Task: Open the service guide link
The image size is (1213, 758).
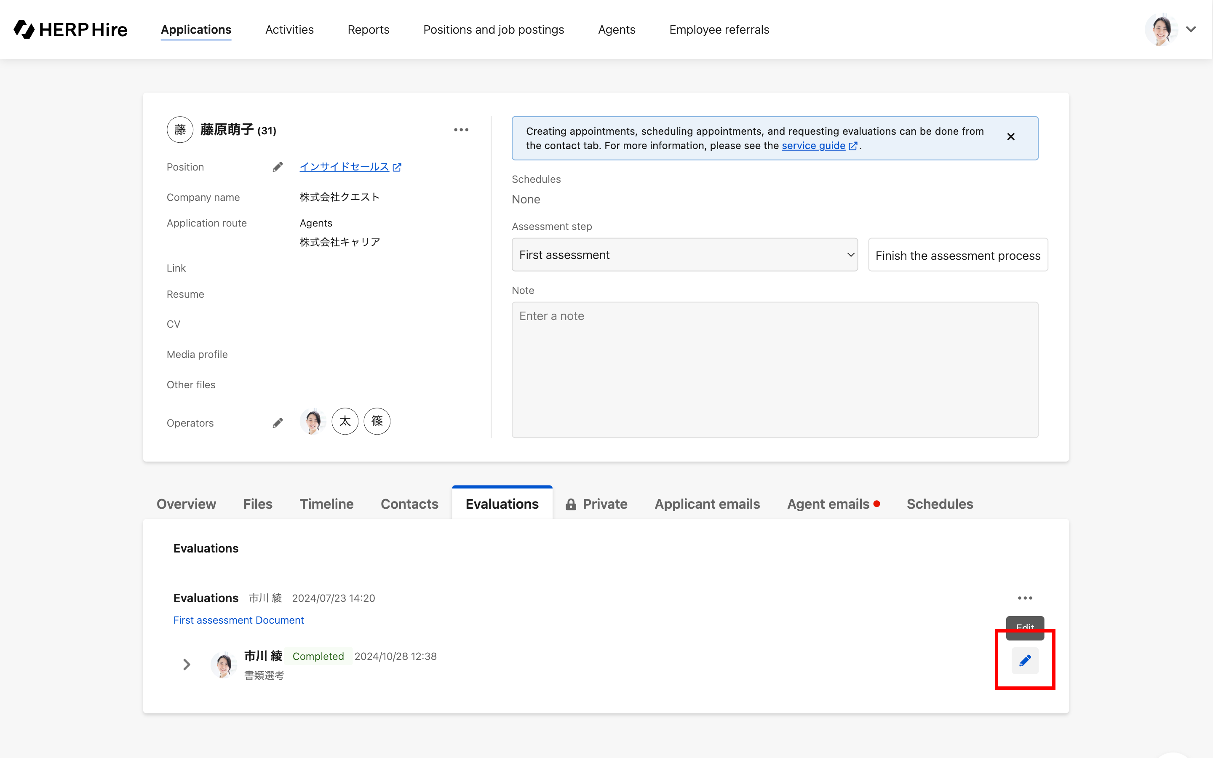Action: (x=814, y=146)
